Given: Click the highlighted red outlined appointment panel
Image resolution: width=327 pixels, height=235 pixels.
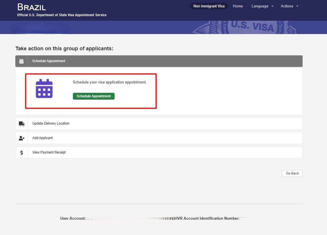Looking at the screenshot, I should click(x=91, y=91).
